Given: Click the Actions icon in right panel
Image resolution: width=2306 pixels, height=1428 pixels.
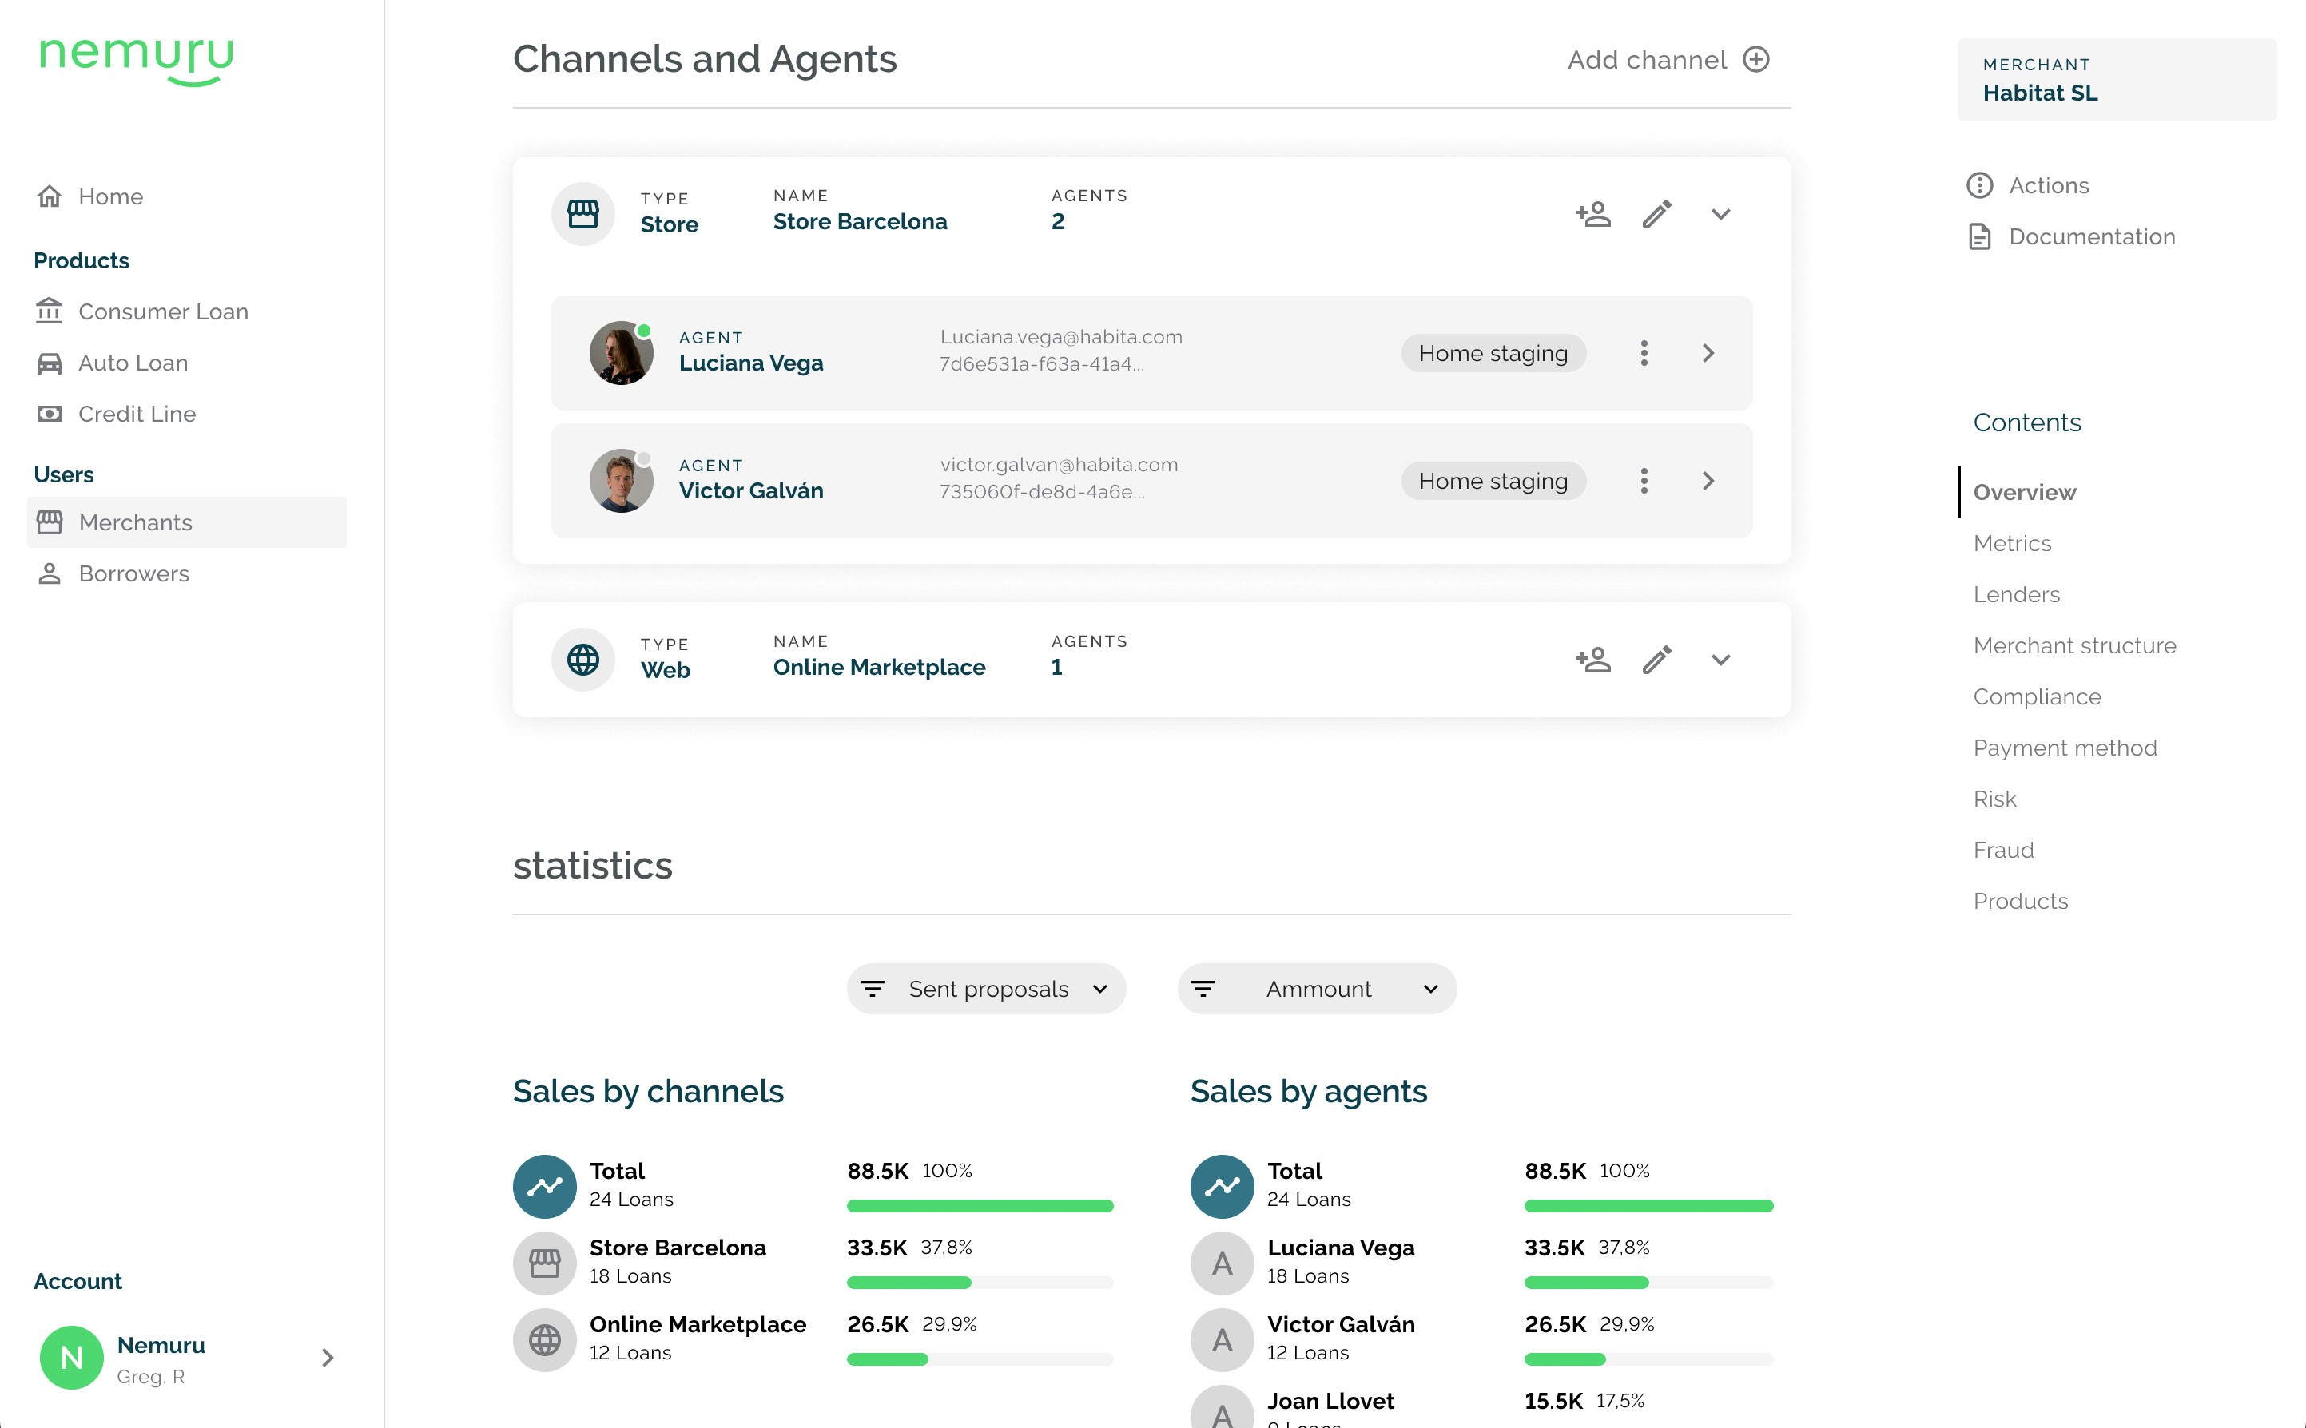Looking at the screenshot, I should (1979, 185).
